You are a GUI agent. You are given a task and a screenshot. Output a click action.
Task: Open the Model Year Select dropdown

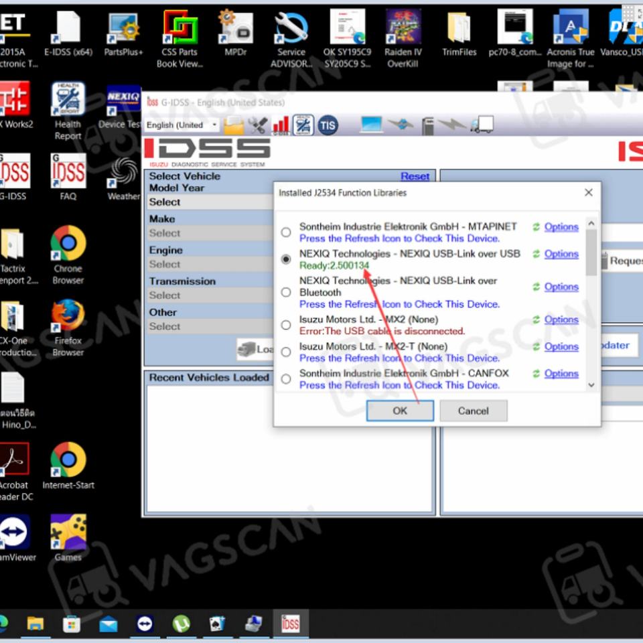(210, 202)
